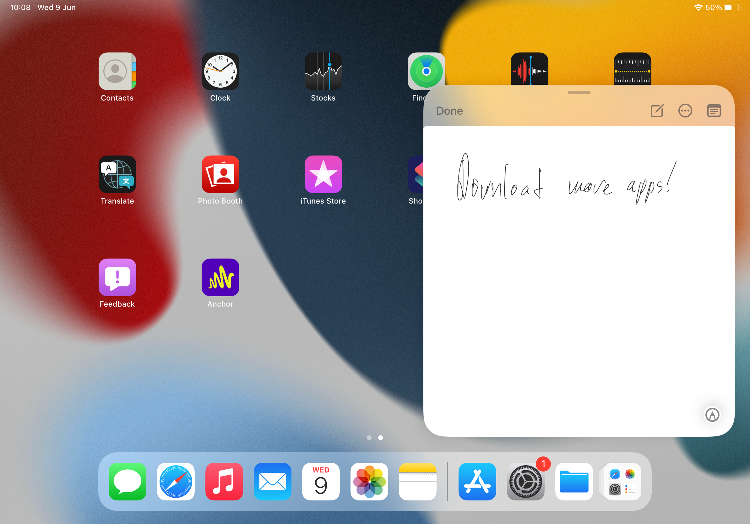The width and height of the screenshot is (750, 524).
Task: Open Settings with badge notification
Action: 525,481
